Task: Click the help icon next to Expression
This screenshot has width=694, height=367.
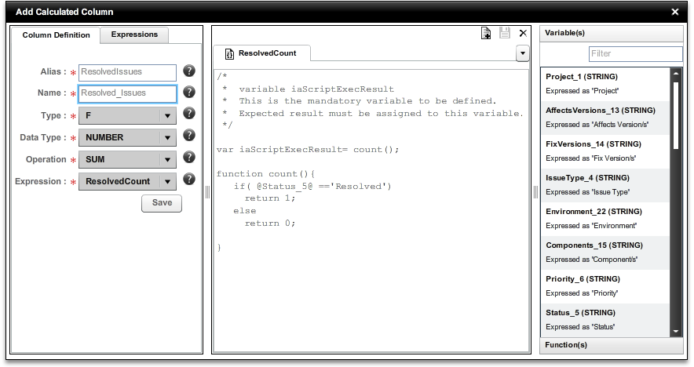Action: click(x=189, y=179)
